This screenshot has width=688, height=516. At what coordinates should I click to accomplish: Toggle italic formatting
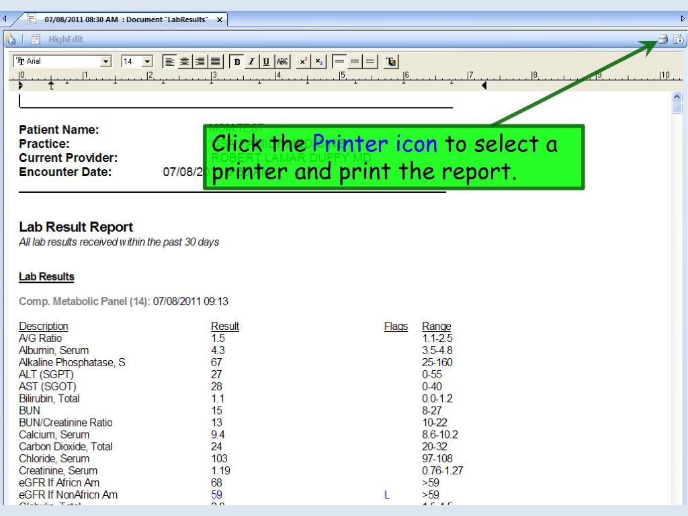[x=251, y=61]
